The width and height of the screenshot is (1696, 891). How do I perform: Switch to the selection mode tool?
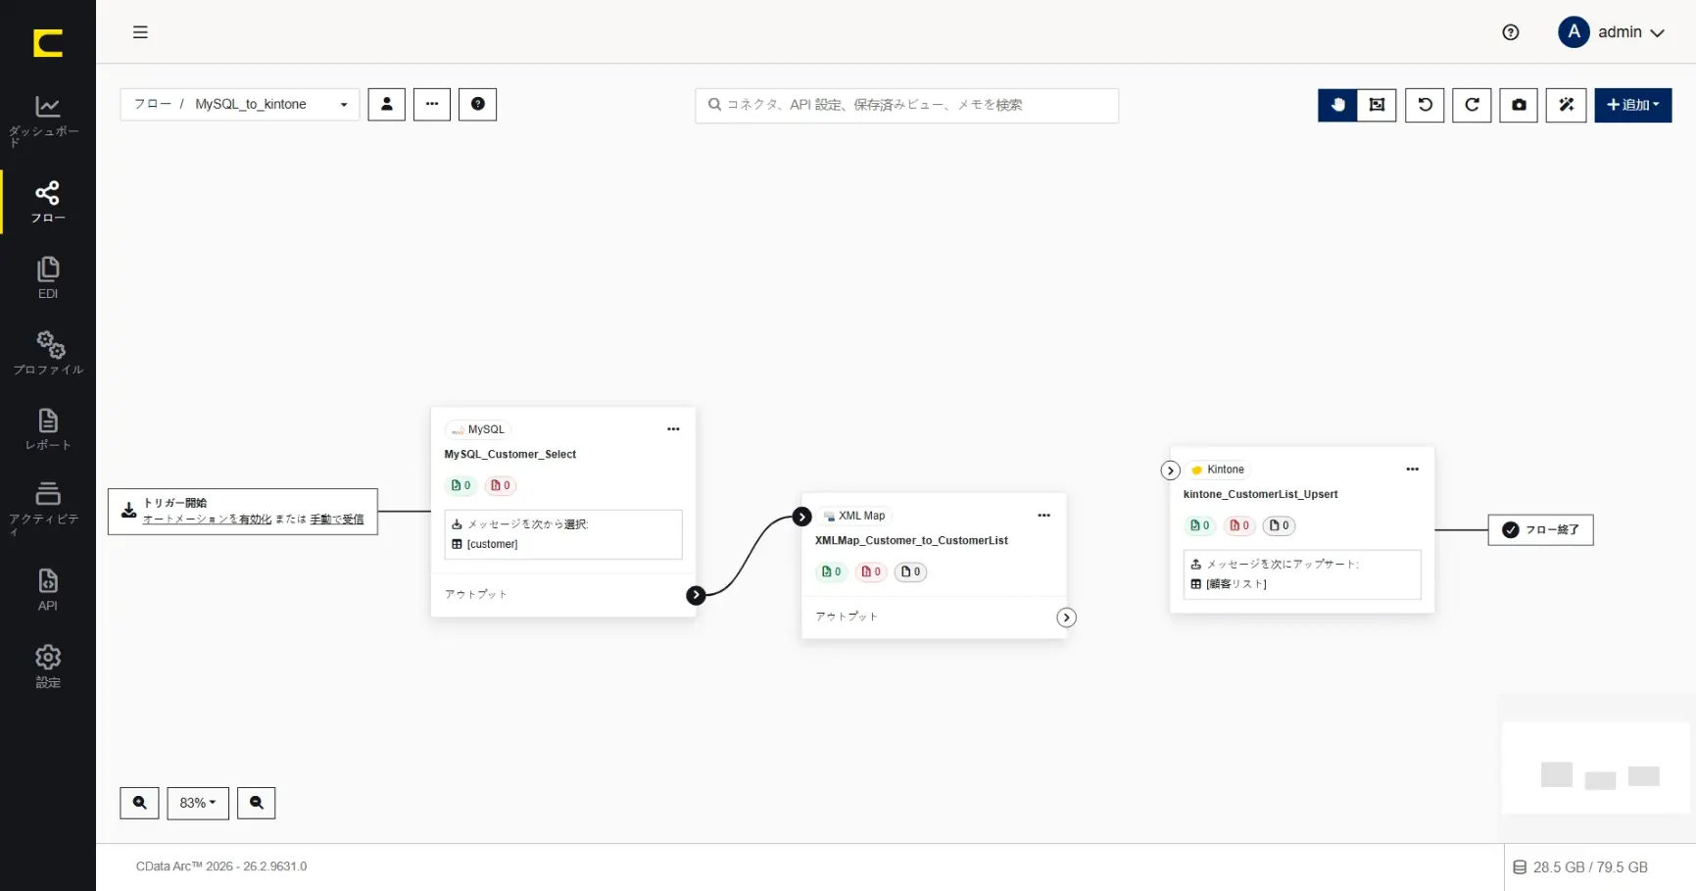coord(1377,105)
